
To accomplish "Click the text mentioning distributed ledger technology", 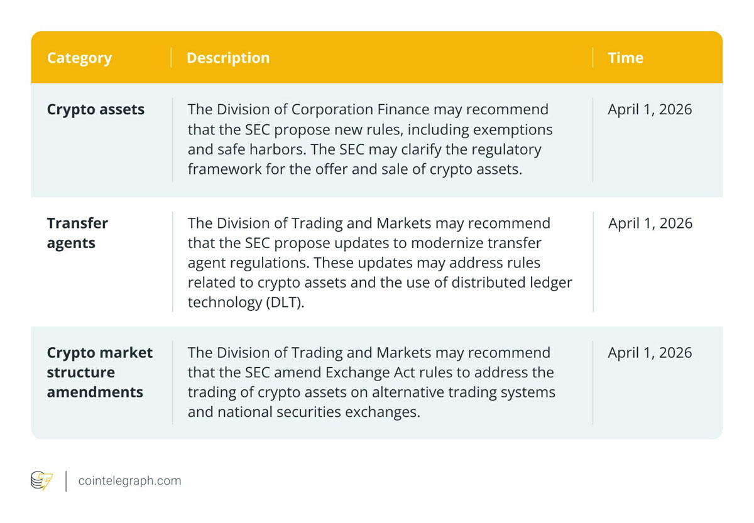I will [380, 283].
